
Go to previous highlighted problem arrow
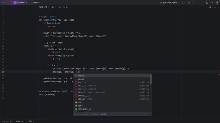[215, 7]
